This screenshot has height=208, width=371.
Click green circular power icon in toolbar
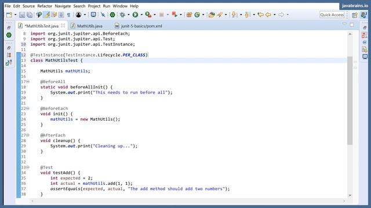click(112, 15)
